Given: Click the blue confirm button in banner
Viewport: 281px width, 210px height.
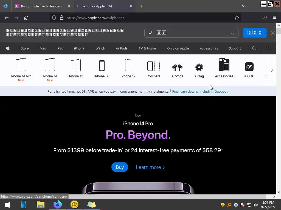Looking at the screenshot, I should [x=255, y=33].
